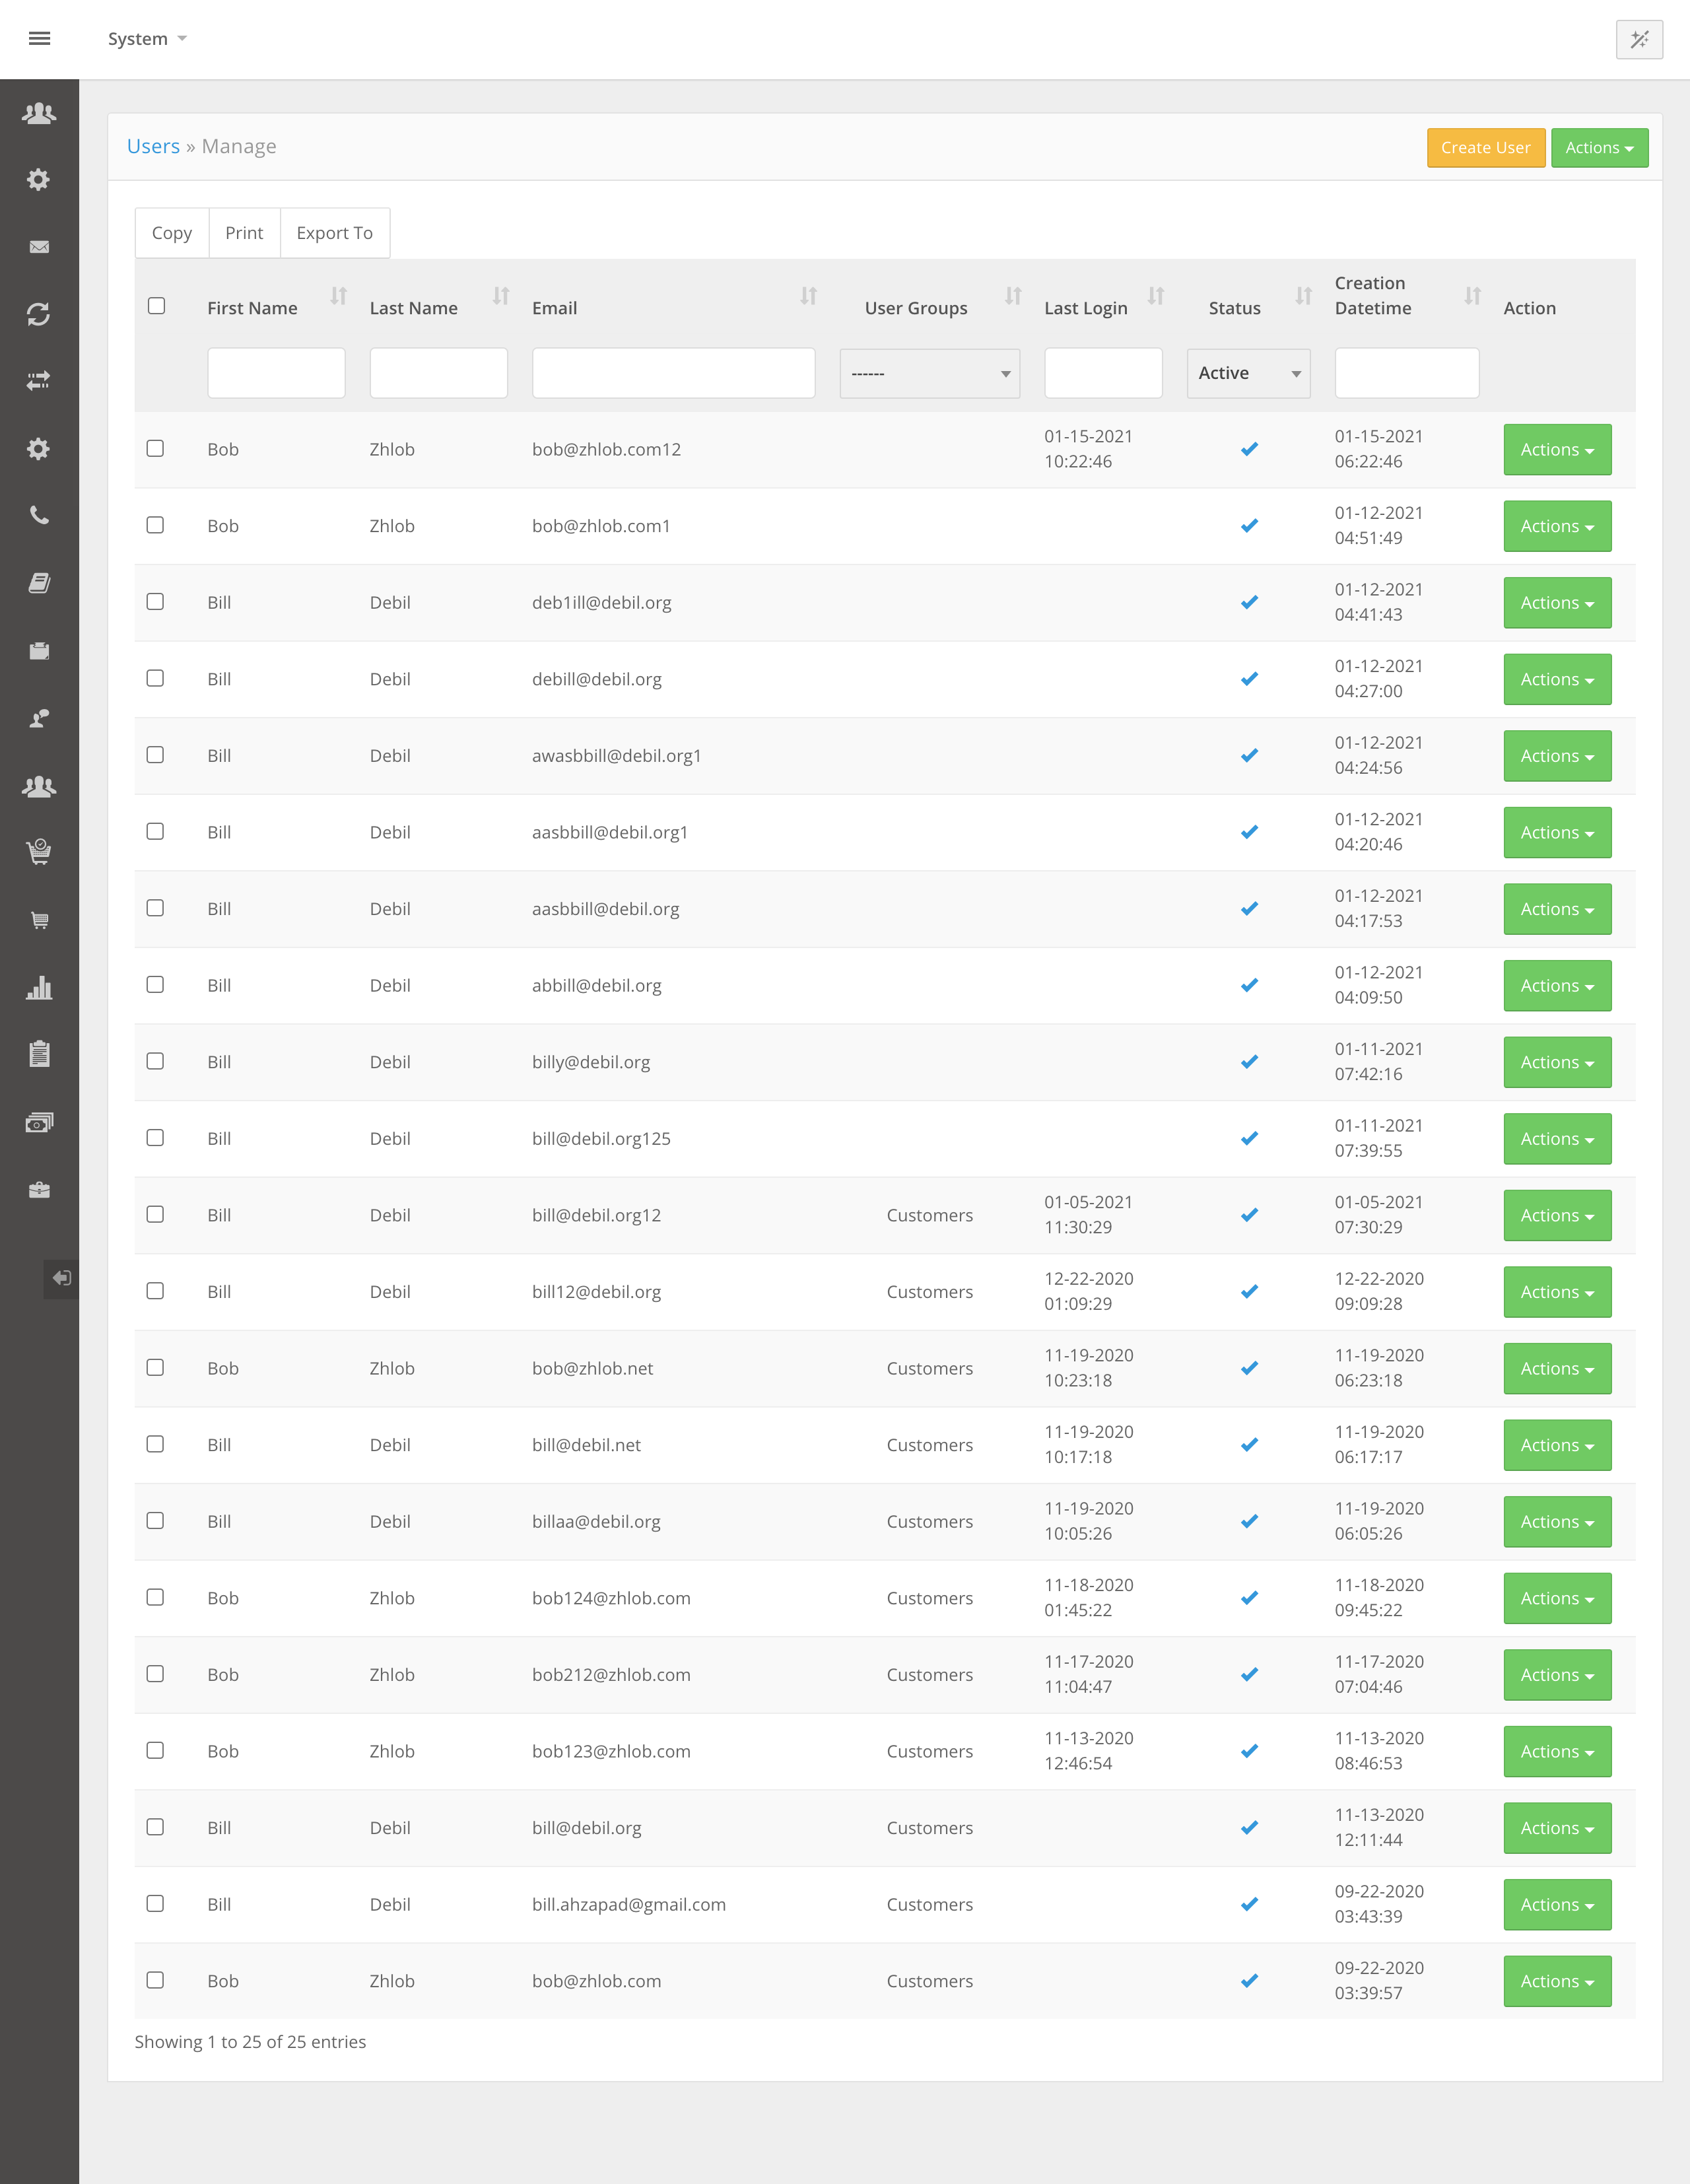The width and height of the screenshot is (1690, 2184).
Task: Open the Export To menu
Action: [334, 233]
